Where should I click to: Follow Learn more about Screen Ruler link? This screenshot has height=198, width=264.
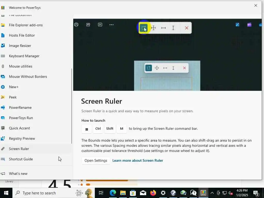point(138,160)
